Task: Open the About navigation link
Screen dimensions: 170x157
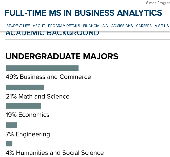Action: [39, 26]
